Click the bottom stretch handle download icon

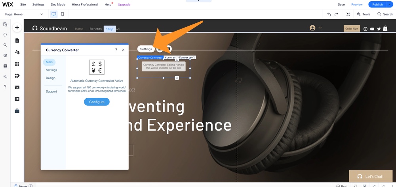pos(177,78)
